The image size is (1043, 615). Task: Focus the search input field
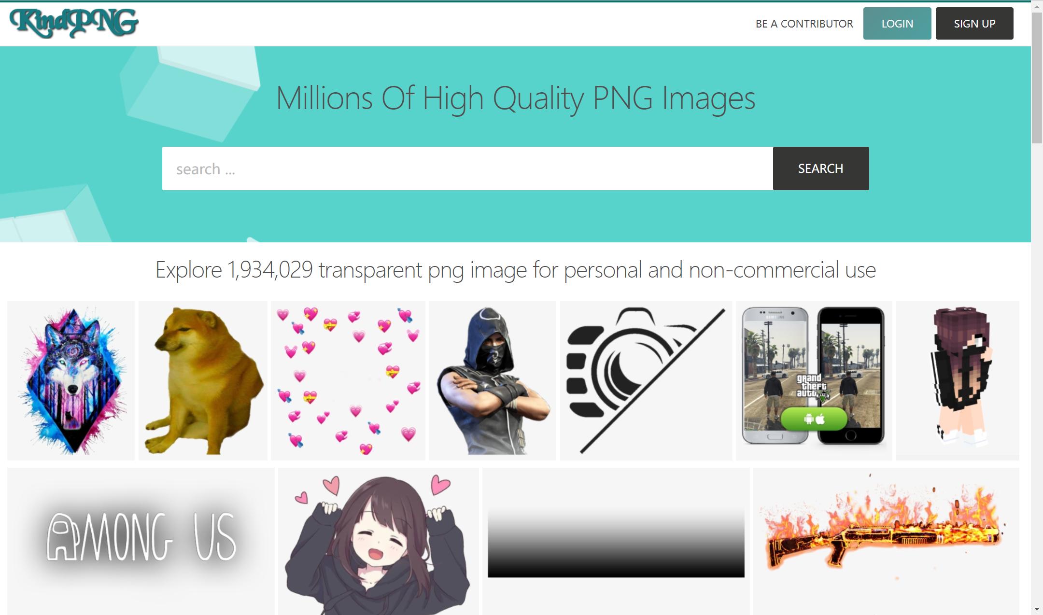click(x=467, y=168)
